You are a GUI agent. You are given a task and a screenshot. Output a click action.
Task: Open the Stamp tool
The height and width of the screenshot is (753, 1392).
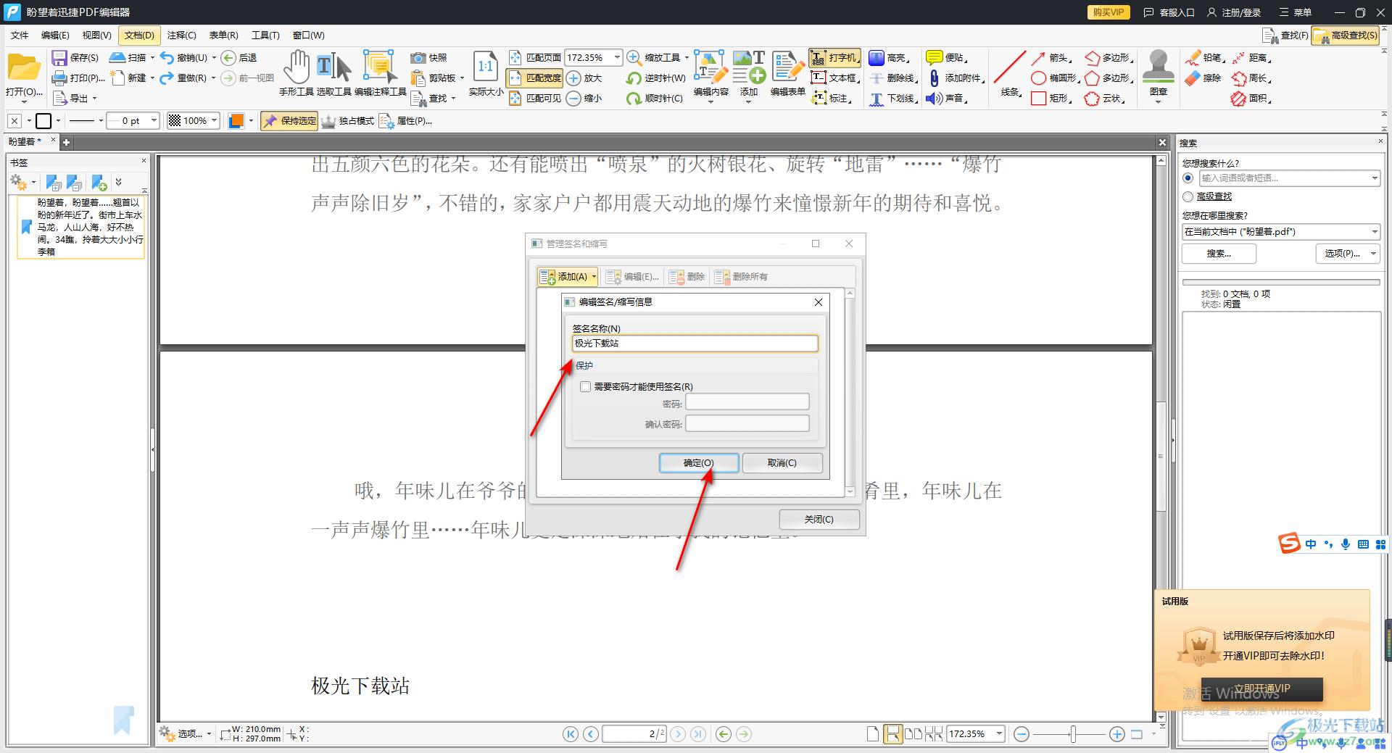coord(1158,73)
